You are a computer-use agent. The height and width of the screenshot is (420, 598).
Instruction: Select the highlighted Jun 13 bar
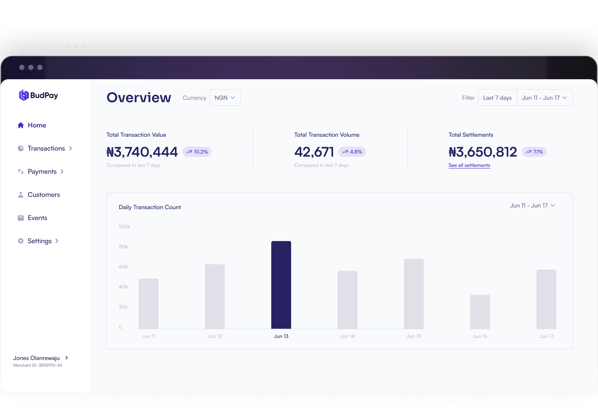pos(281,285)
